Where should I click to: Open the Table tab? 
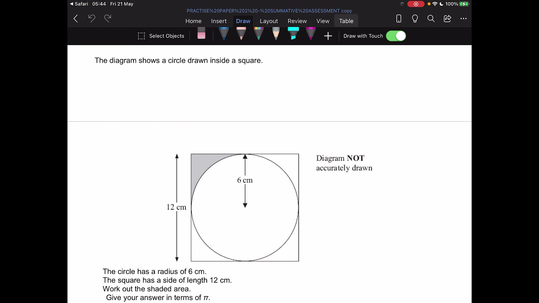pyautogui.click(x=346, y=21)
